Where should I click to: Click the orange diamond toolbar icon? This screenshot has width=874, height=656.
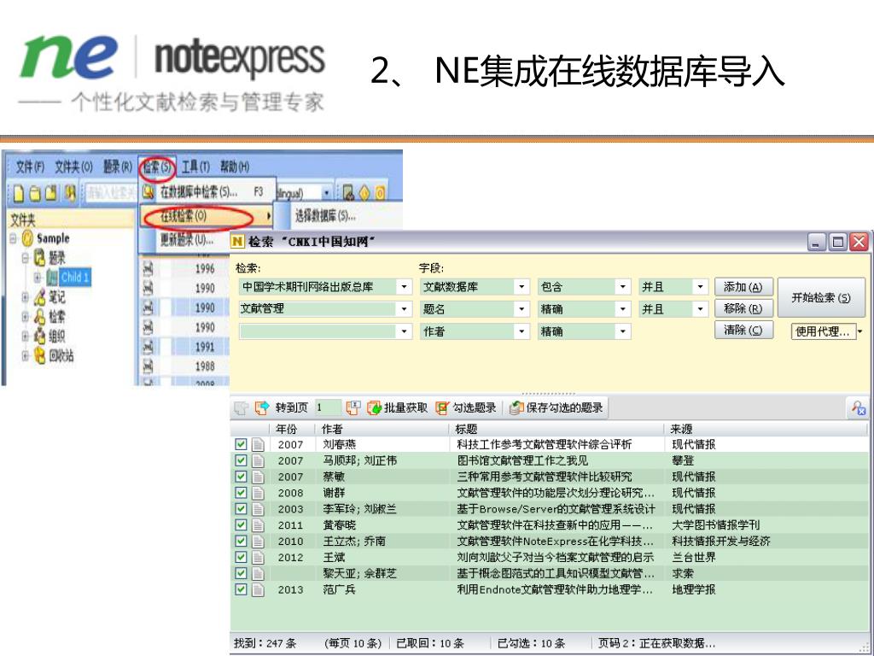(x=364, y=193)
